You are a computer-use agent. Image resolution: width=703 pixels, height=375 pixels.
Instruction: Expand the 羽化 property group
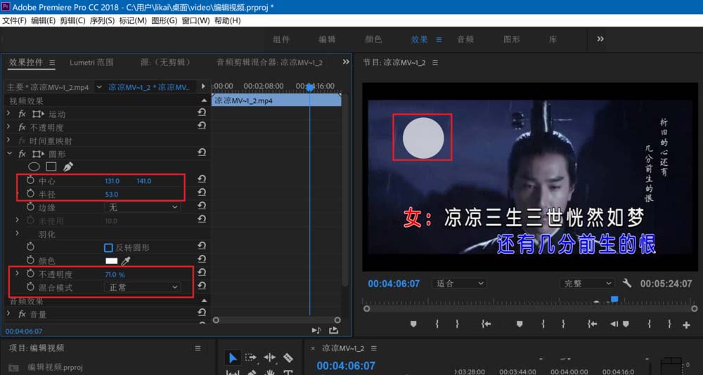coord(18,233)
